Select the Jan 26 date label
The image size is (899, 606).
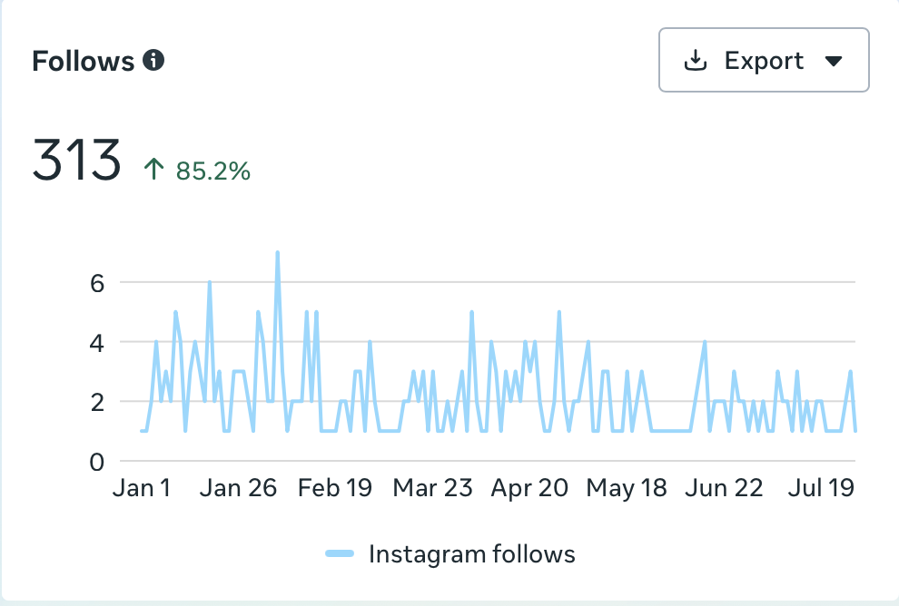click(x=238, y=488)
